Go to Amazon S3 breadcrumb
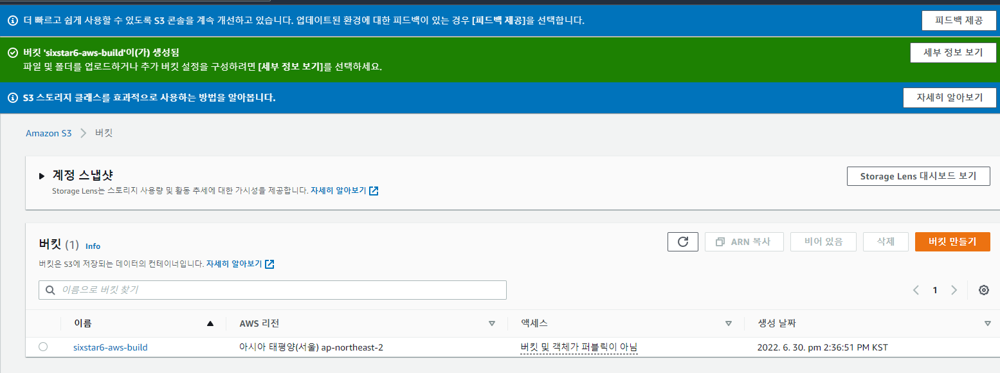Image resolution: width=1000 pixels, height=373 pixels. [x=48, y=133]
